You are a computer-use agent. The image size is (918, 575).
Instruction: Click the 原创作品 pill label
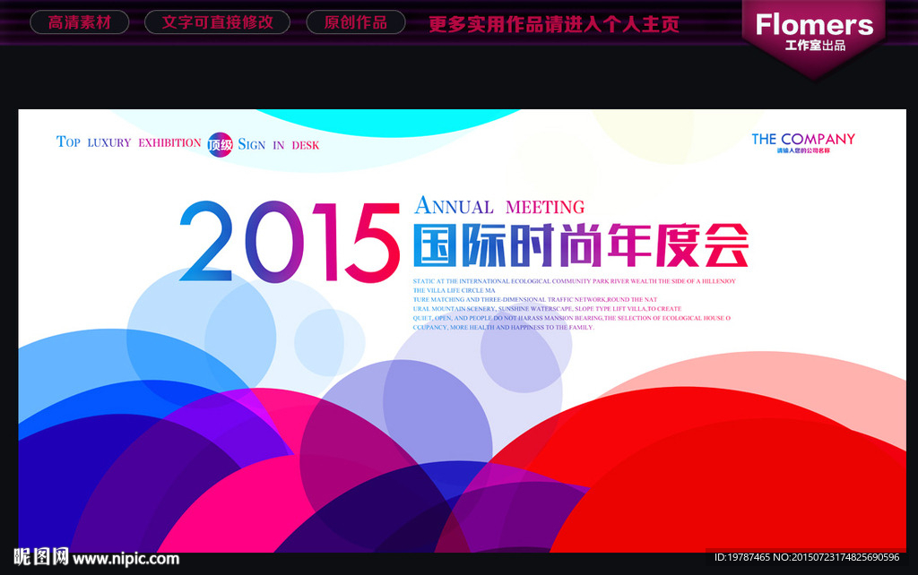(355, 22)
